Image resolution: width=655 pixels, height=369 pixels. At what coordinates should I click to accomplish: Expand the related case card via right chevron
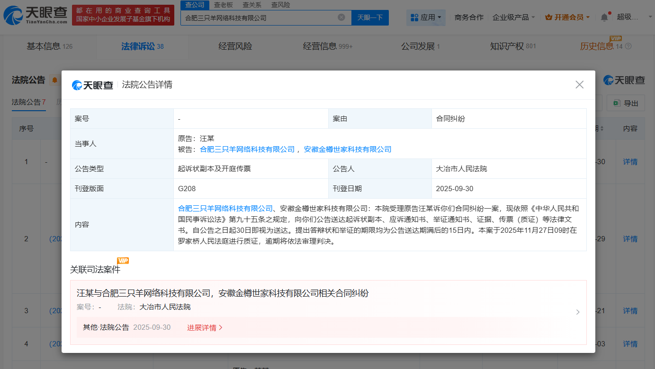click(x=577, y=312)
